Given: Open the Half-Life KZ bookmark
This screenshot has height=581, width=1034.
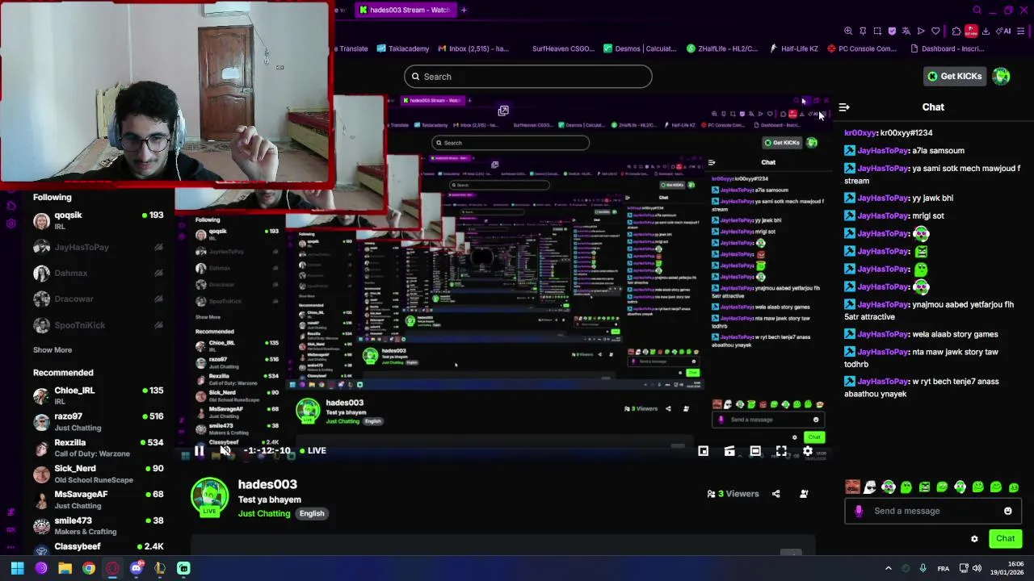Looking at the screenshot, I should click(x=793, y=48).
